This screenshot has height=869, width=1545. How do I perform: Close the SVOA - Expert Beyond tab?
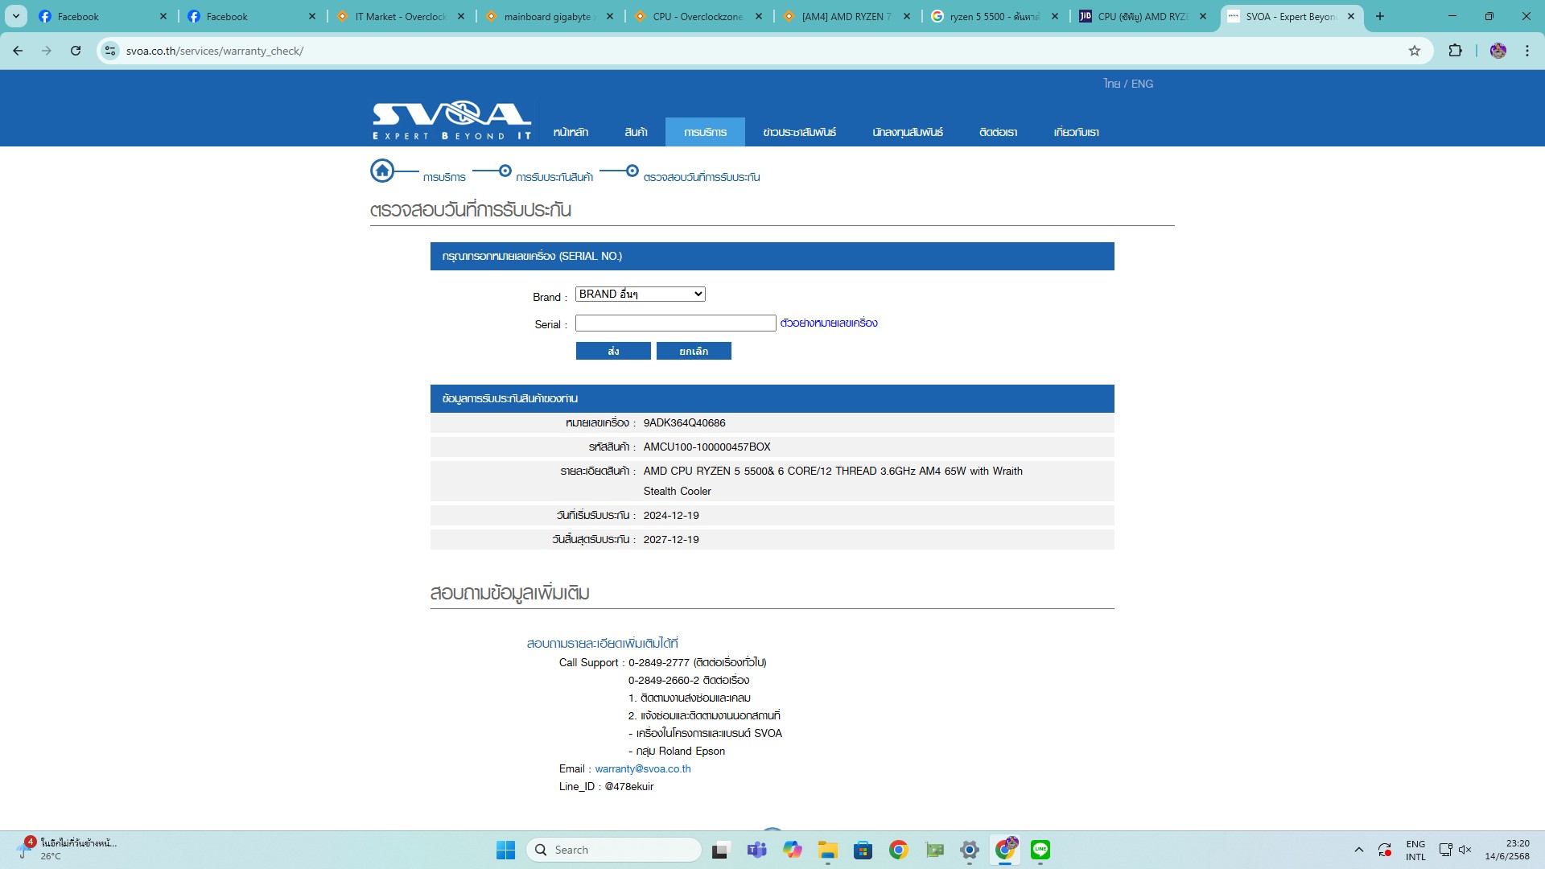pos(1351,16)
